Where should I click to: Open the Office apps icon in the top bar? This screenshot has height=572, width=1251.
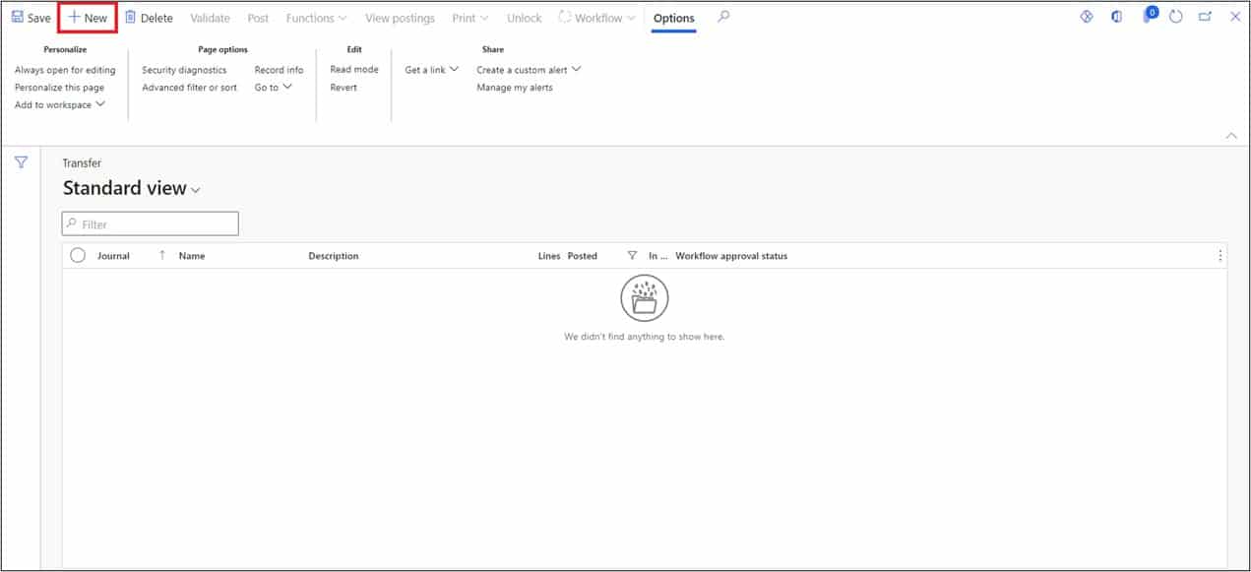point(1117,17)
